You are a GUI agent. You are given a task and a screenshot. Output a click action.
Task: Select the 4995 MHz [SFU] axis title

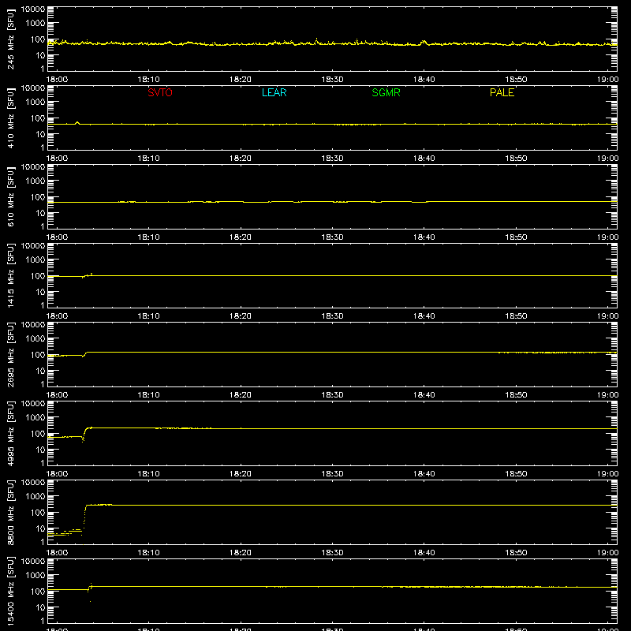pos(11,433)
